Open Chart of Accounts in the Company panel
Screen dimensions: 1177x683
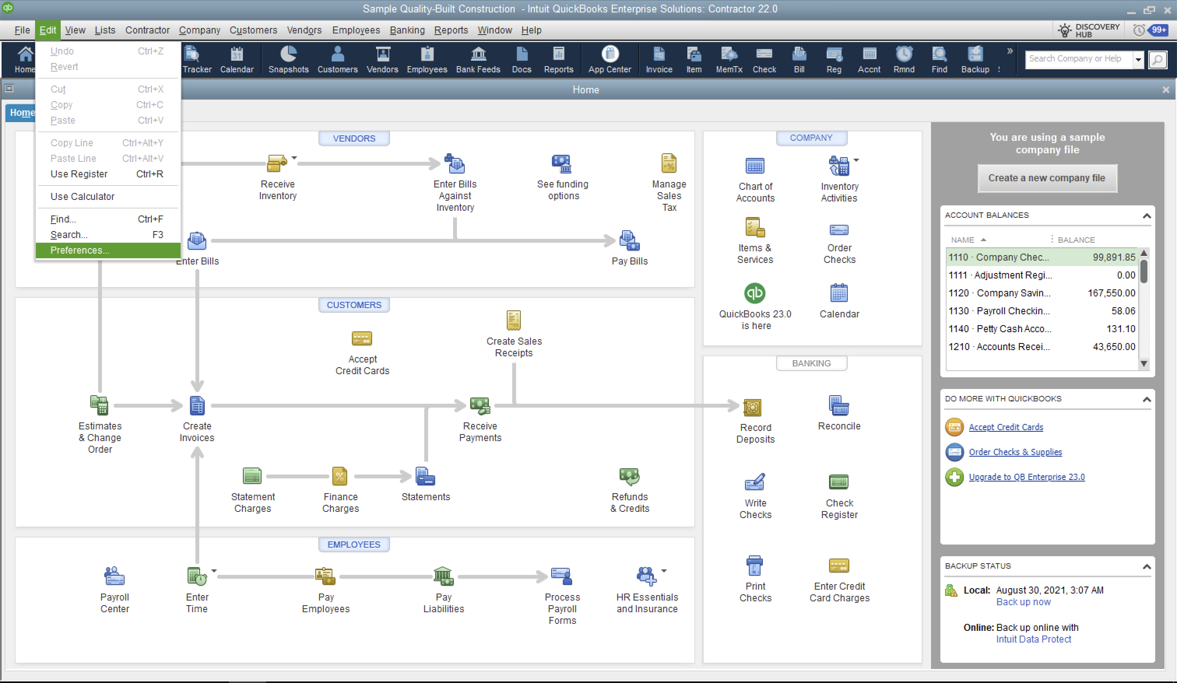click(x=755, y=166)
